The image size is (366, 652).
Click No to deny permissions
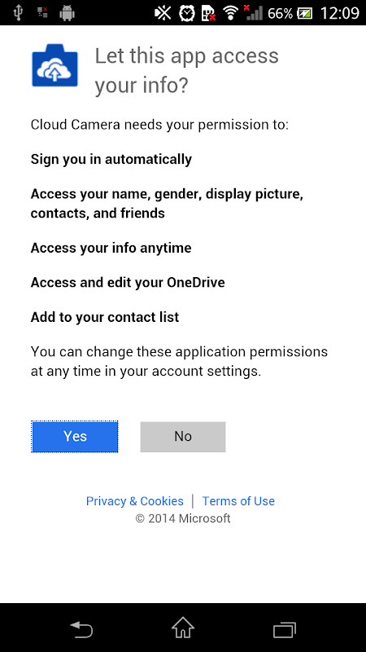tap(183, 437)
